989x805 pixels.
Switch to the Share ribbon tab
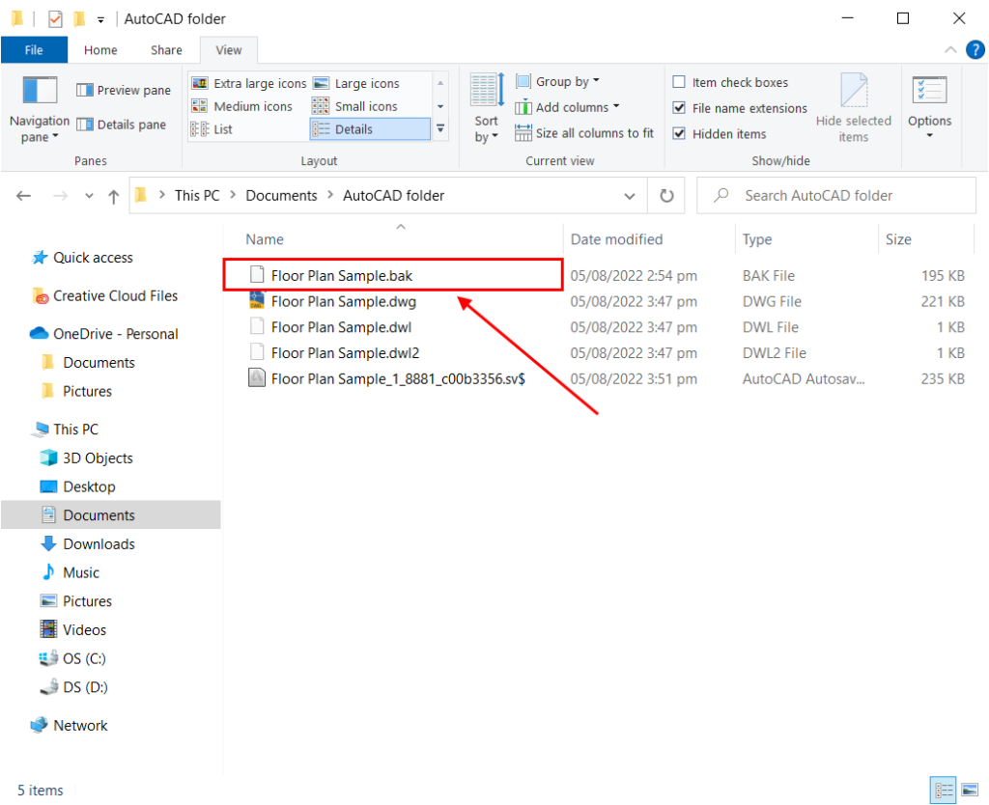click(165, 49)
